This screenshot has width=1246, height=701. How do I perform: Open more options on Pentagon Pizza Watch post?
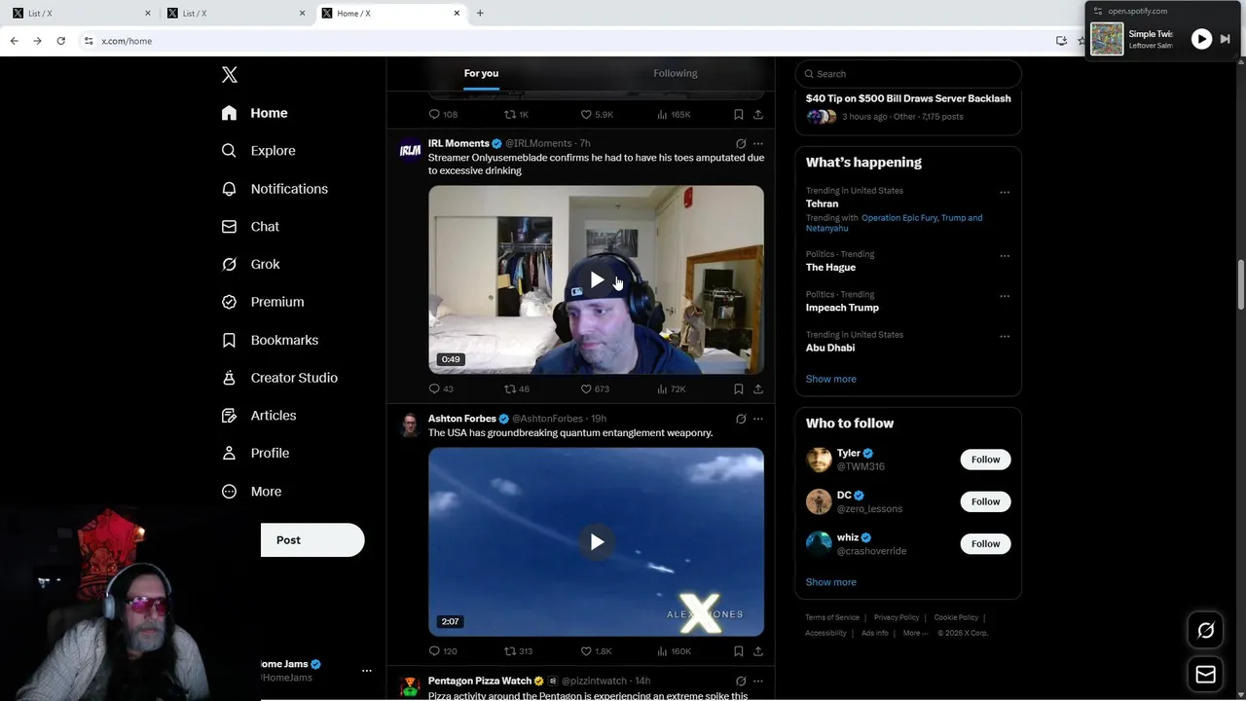(x=758, y=682)
